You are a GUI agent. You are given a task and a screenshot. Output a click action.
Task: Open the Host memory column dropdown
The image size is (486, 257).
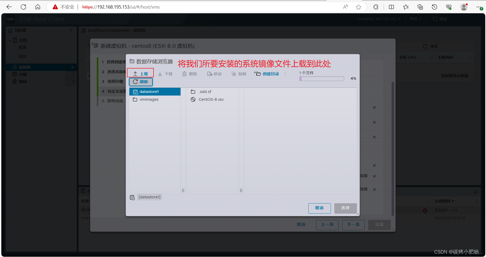[470, 57]
